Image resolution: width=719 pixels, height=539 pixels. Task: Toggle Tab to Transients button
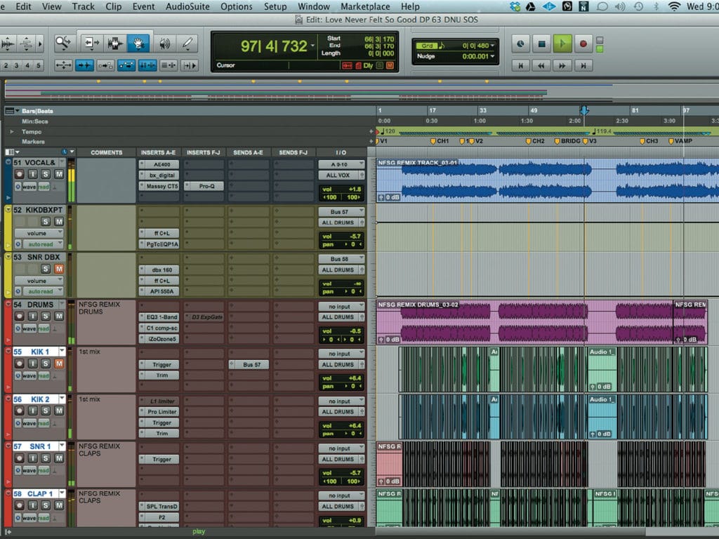click(84, 65)
